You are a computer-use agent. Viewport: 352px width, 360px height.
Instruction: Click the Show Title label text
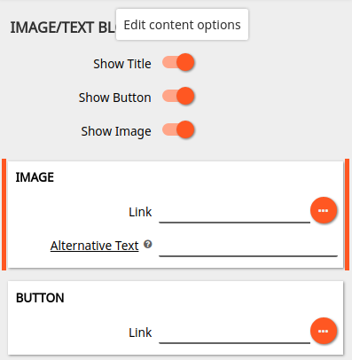pos(122,64)
